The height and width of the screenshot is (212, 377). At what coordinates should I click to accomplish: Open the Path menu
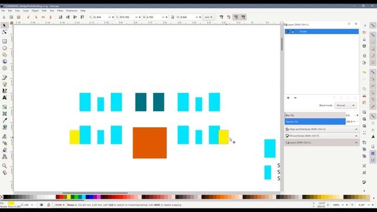coord(44,11)
